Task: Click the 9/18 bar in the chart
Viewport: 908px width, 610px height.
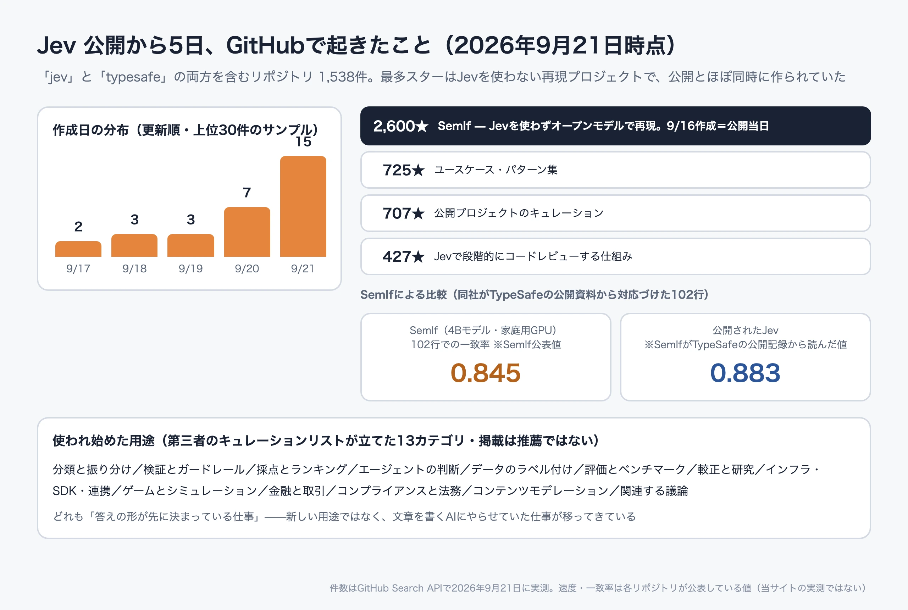Action: tap(134, 245)
